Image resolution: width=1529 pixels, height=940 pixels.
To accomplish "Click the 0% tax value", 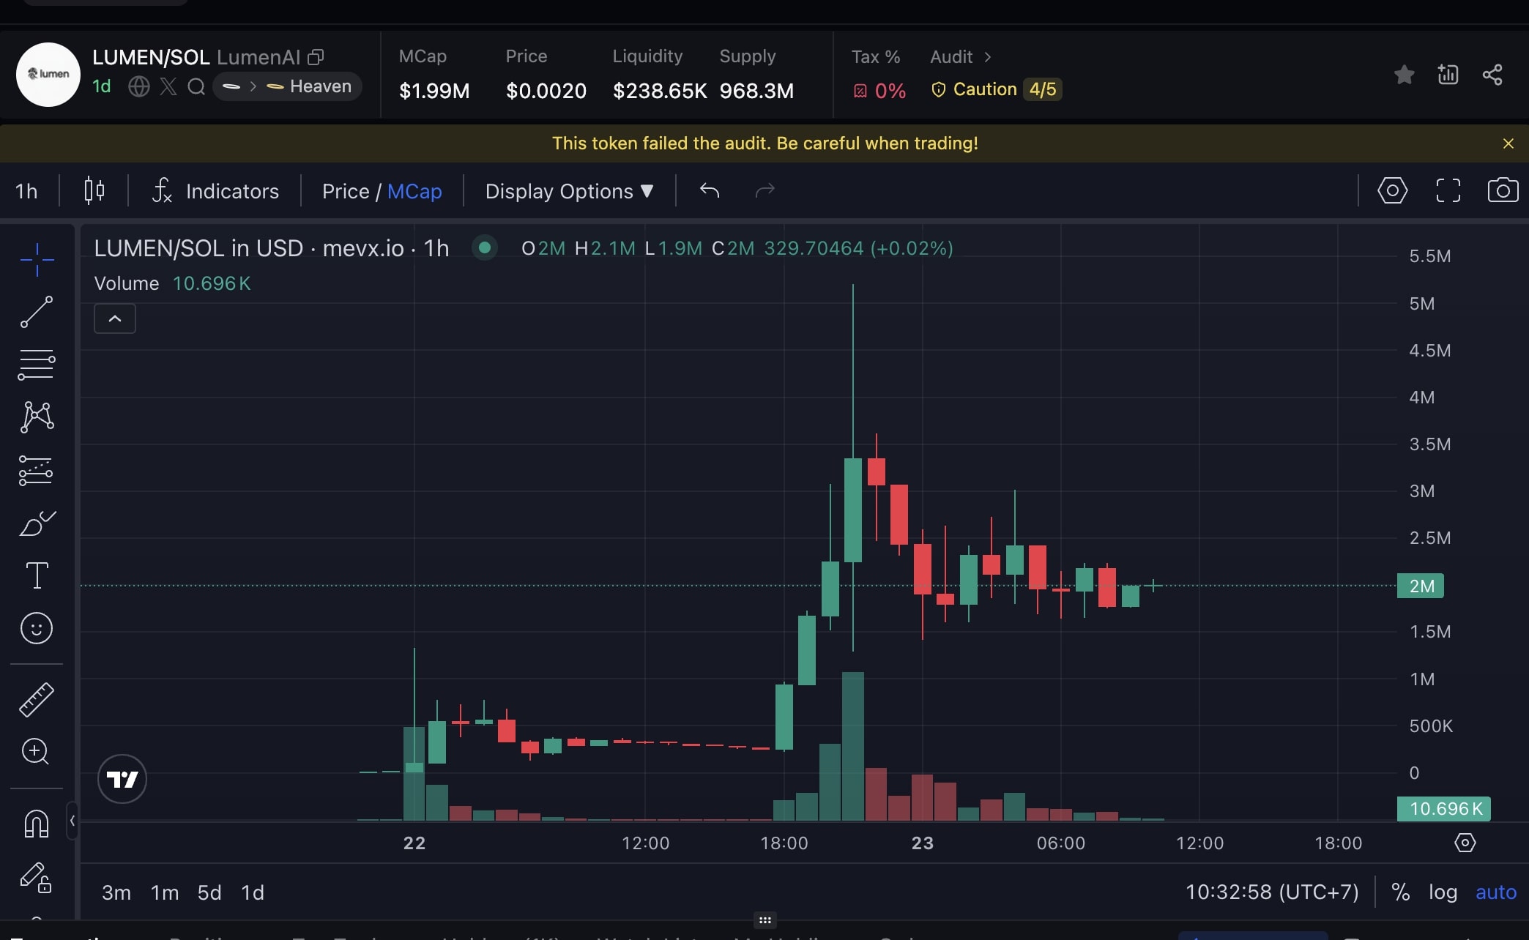I will (x=890, y=91).
